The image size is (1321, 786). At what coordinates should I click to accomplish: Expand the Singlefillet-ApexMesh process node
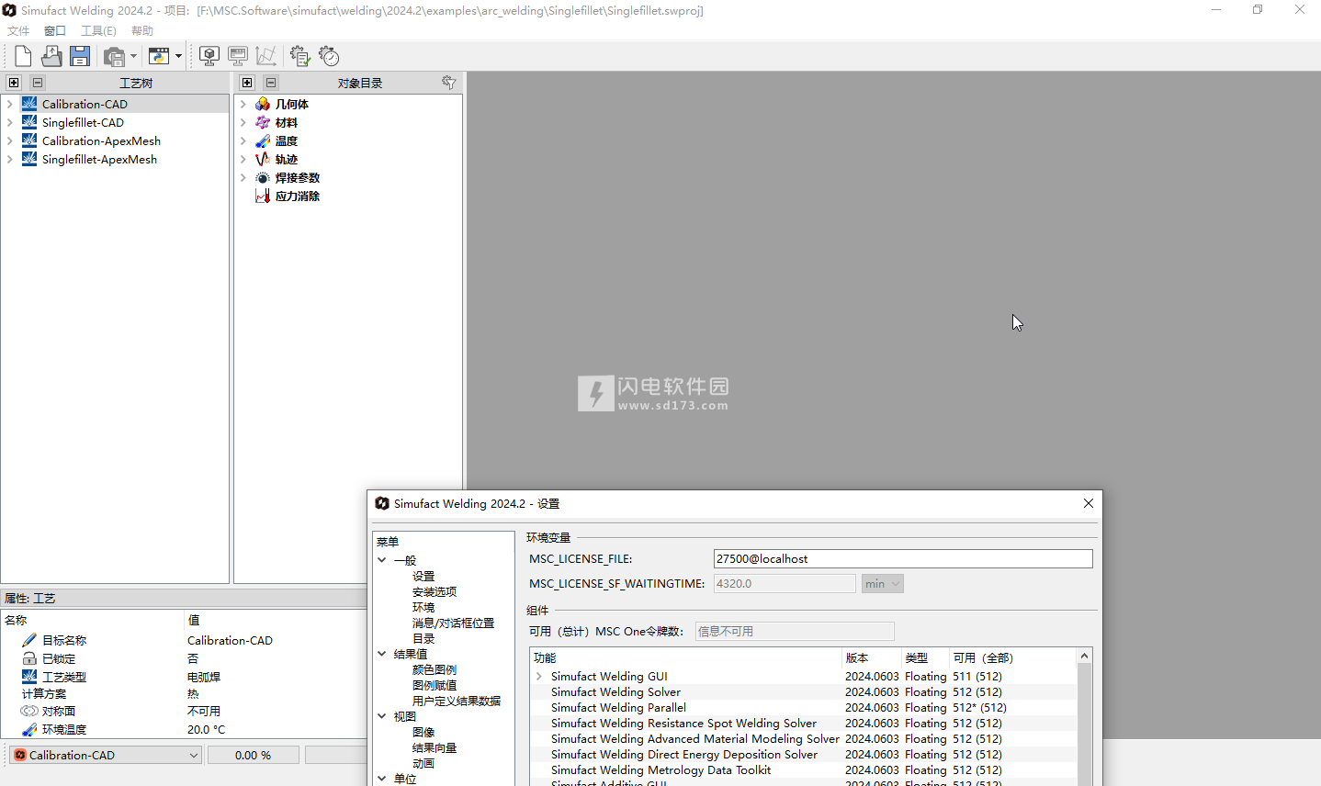pos(10,160)
